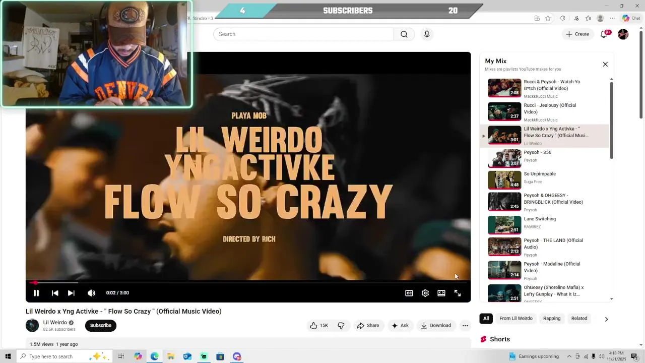This screenshot has width=645, height=363.
Task: Open the Shorts section heading
Action: click(x=500, y=339)
